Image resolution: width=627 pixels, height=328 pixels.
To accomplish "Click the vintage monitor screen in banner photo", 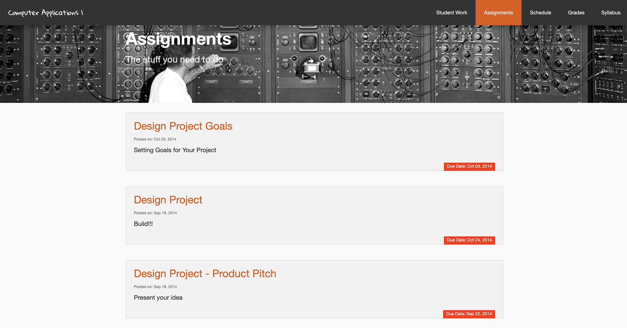I will point(308,42).
